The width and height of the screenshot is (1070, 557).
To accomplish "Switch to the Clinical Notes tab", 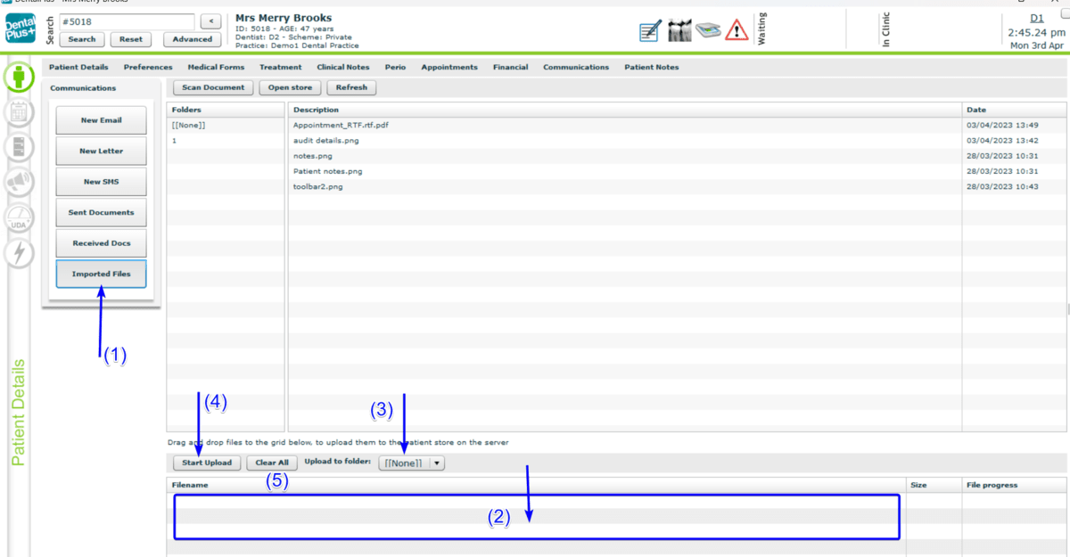I will pyautogui.click(x=342, y=67).
